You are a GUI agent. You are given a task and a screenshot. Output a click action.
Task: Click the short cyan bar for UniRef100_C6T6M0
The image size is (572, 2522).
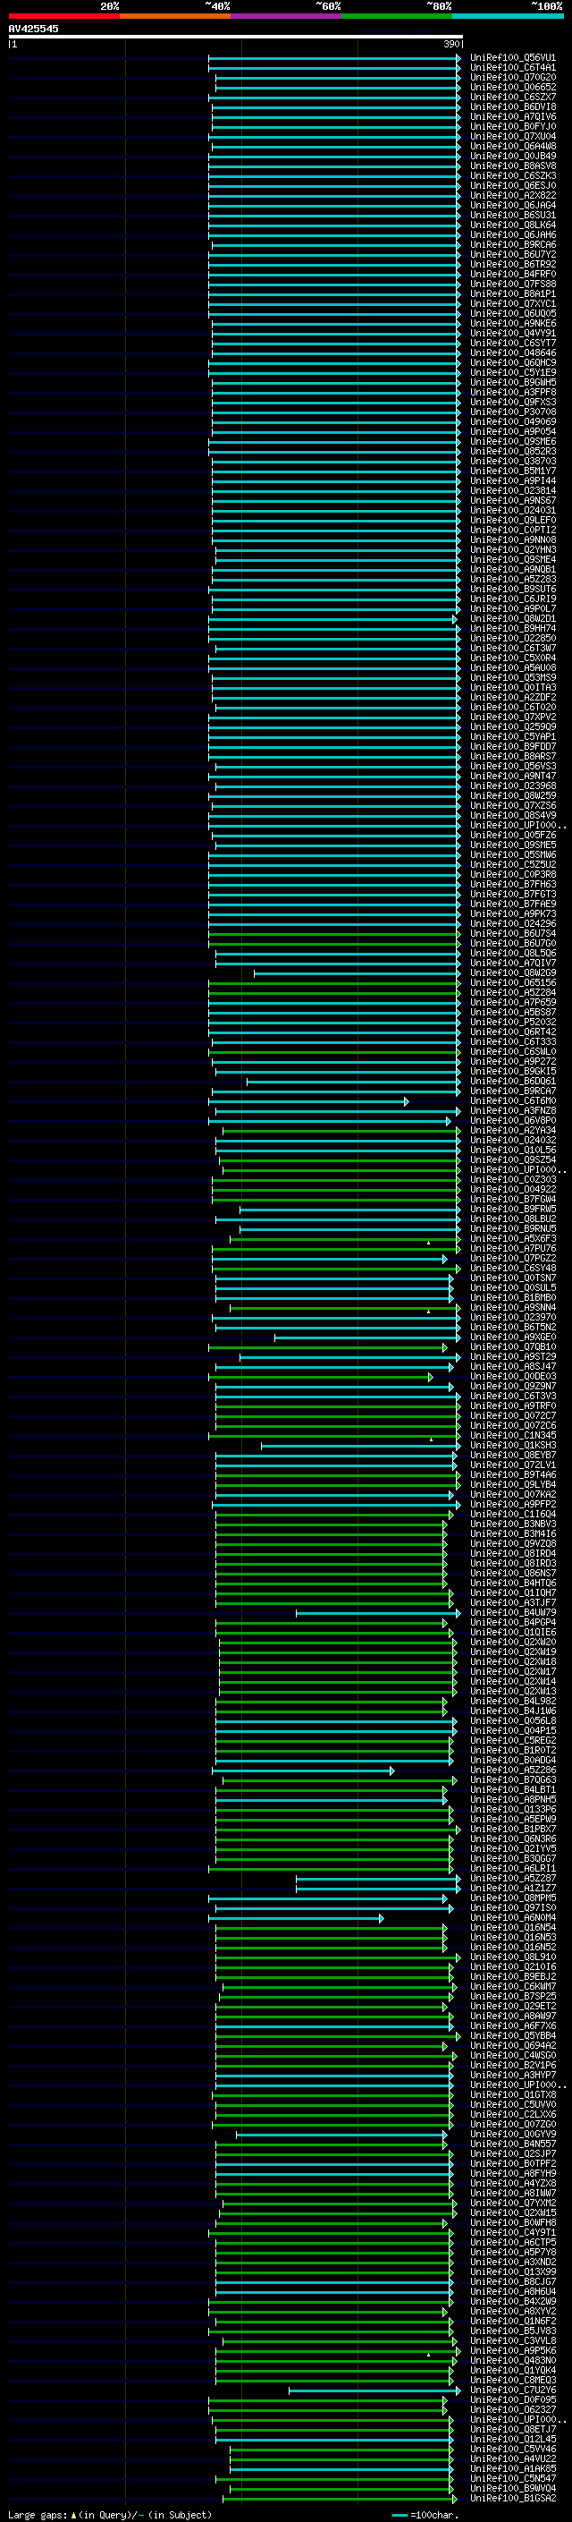(x=309, y=1101)
